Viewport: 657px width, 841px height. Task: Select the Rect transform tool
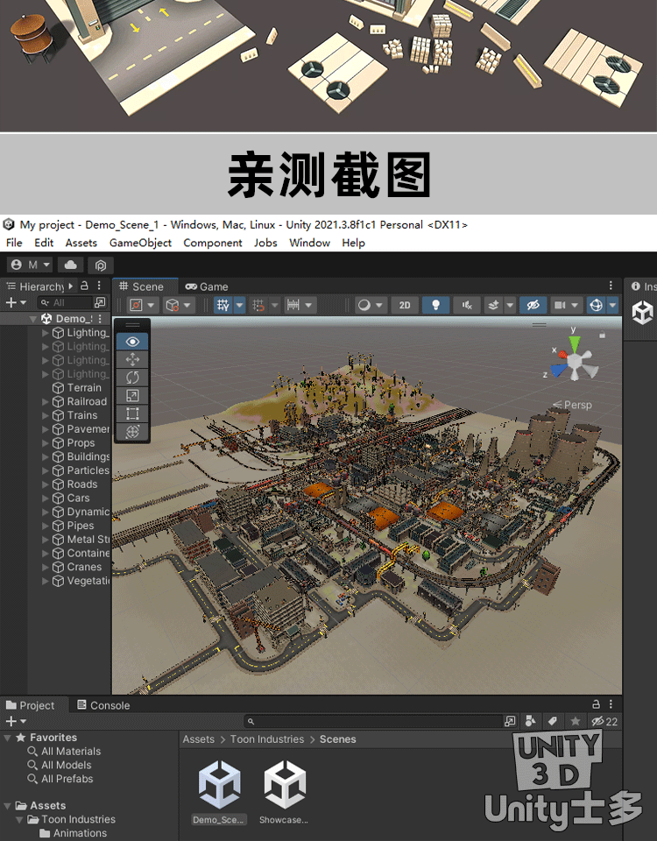click(x=132, y=413)
